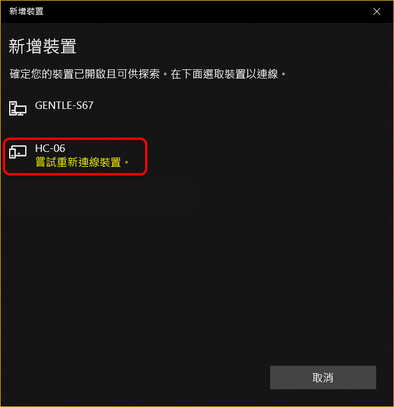Click the GENTLE-S67 computer device icon

(x=18, y=108)
